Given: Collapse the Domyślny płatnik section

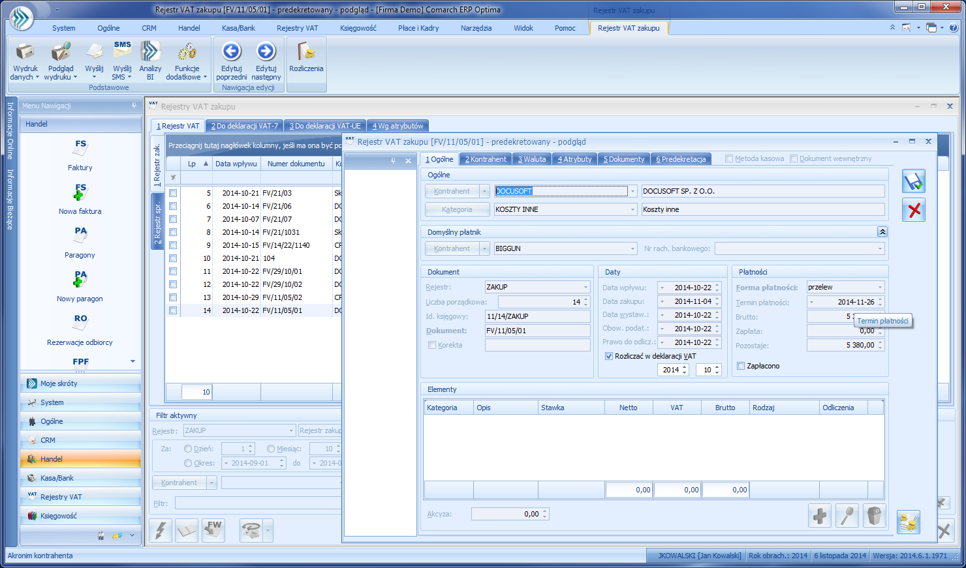Looking at the screenshot, I should click(882, 232).
